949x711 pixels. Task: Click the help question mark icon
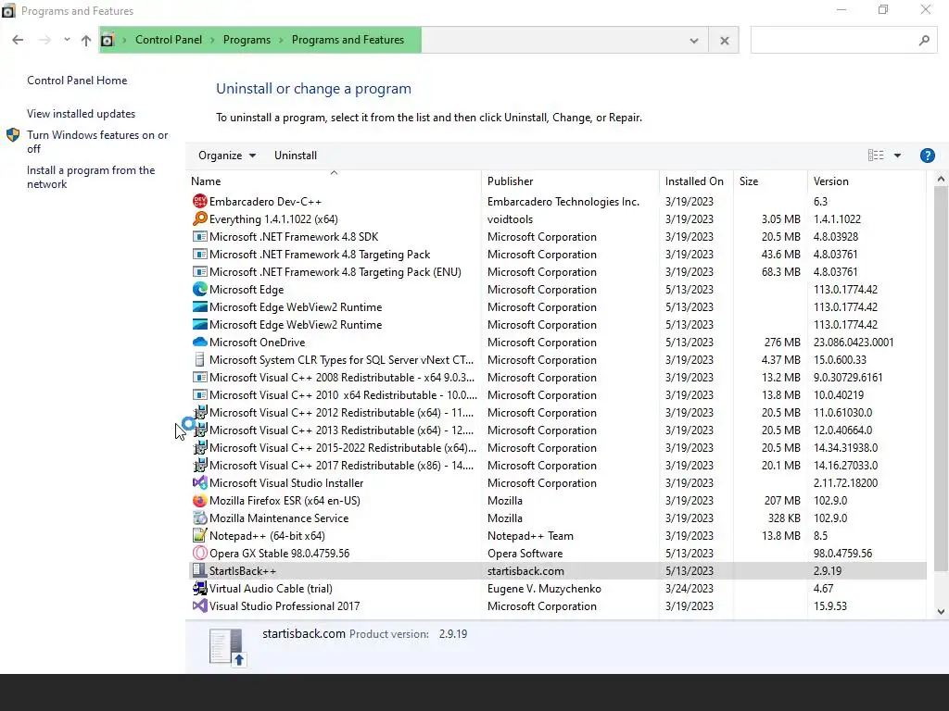927,156
